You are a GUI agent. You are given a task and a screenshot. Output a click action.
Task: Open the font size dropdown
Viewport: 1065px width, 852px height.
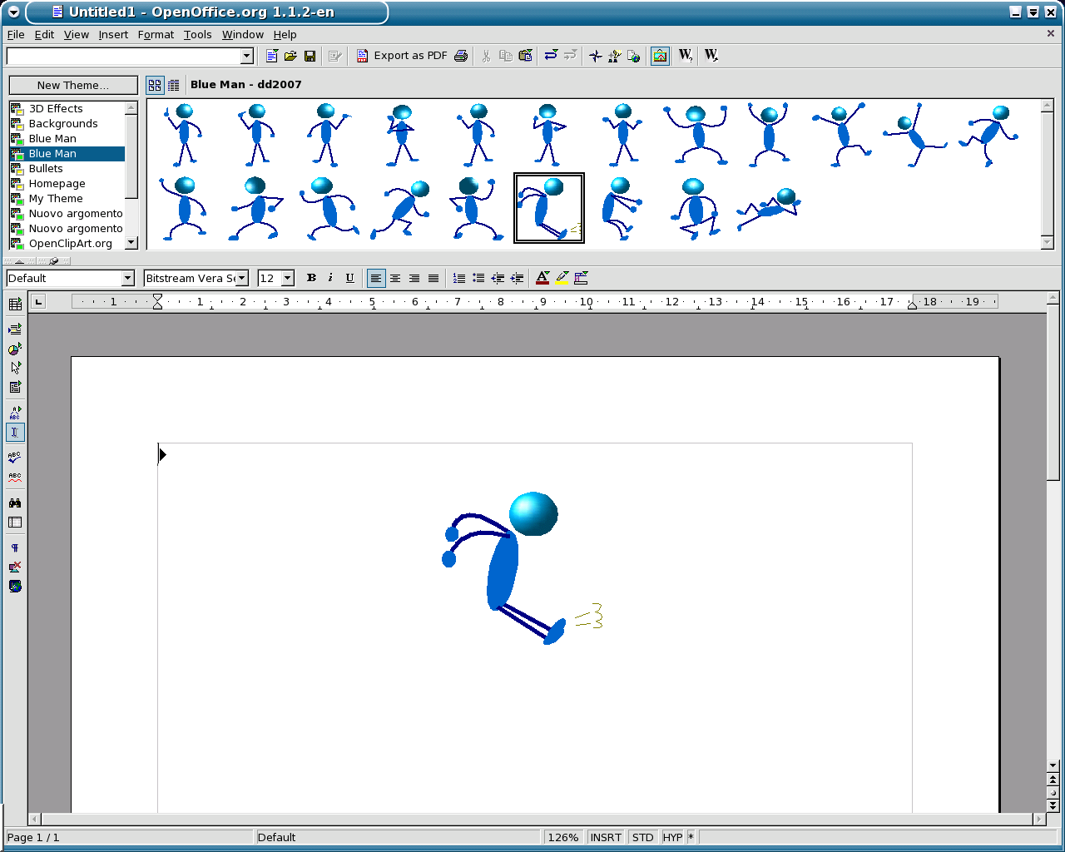pyautogui.click(x=288, y=278)
